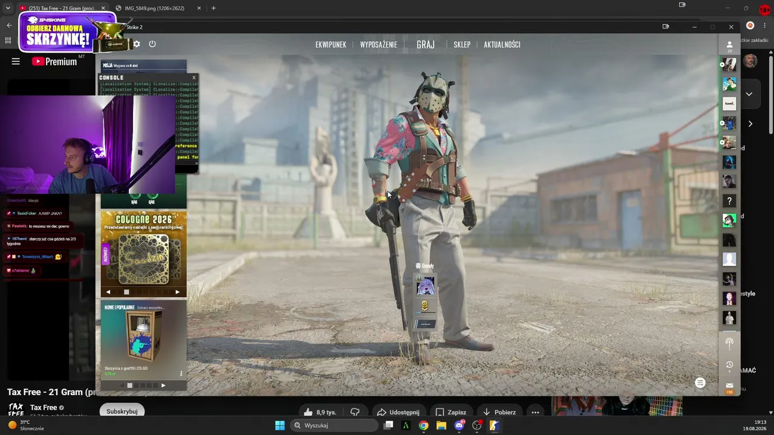Click the 'Zobacz wszystko...' link

click(150, 308)
